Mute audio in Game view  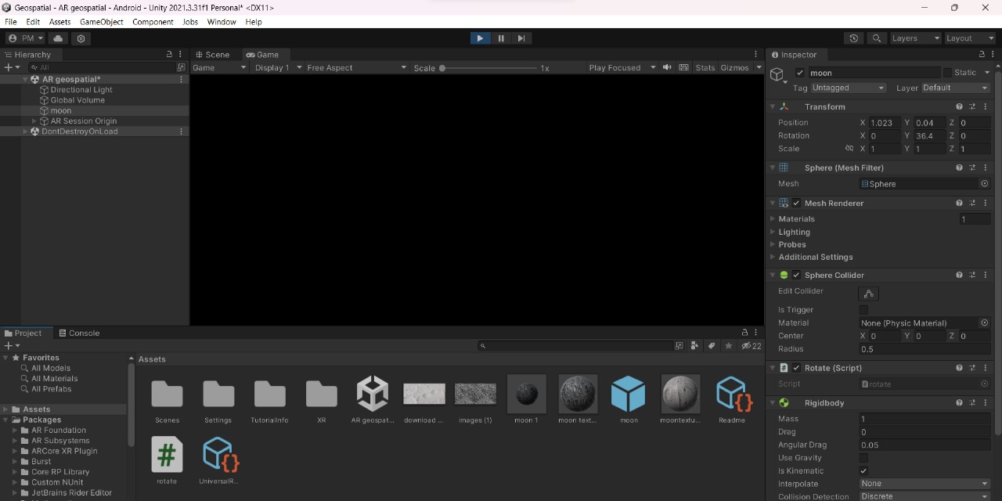point(667,67)
